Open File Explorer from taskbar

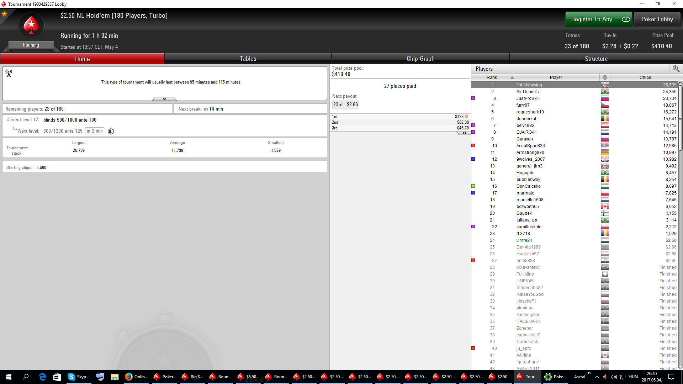pos(115,377)
